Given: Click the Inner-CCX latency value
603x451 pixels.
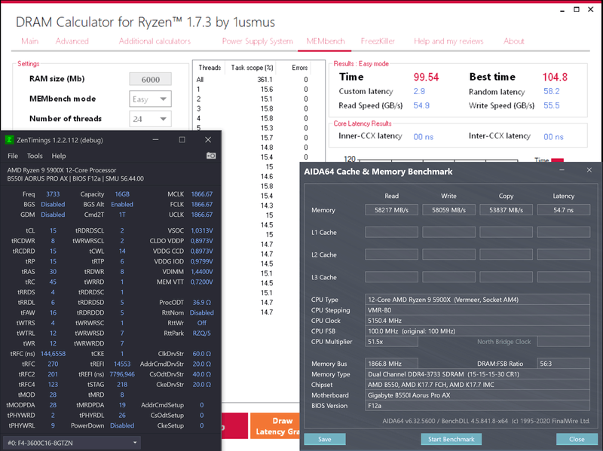Looking at the screenshot, I should tap(424, 137).
